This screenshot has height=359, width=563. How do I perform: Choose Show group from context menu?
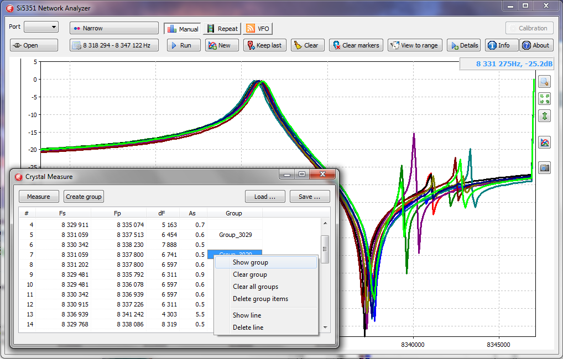(250, 262)
